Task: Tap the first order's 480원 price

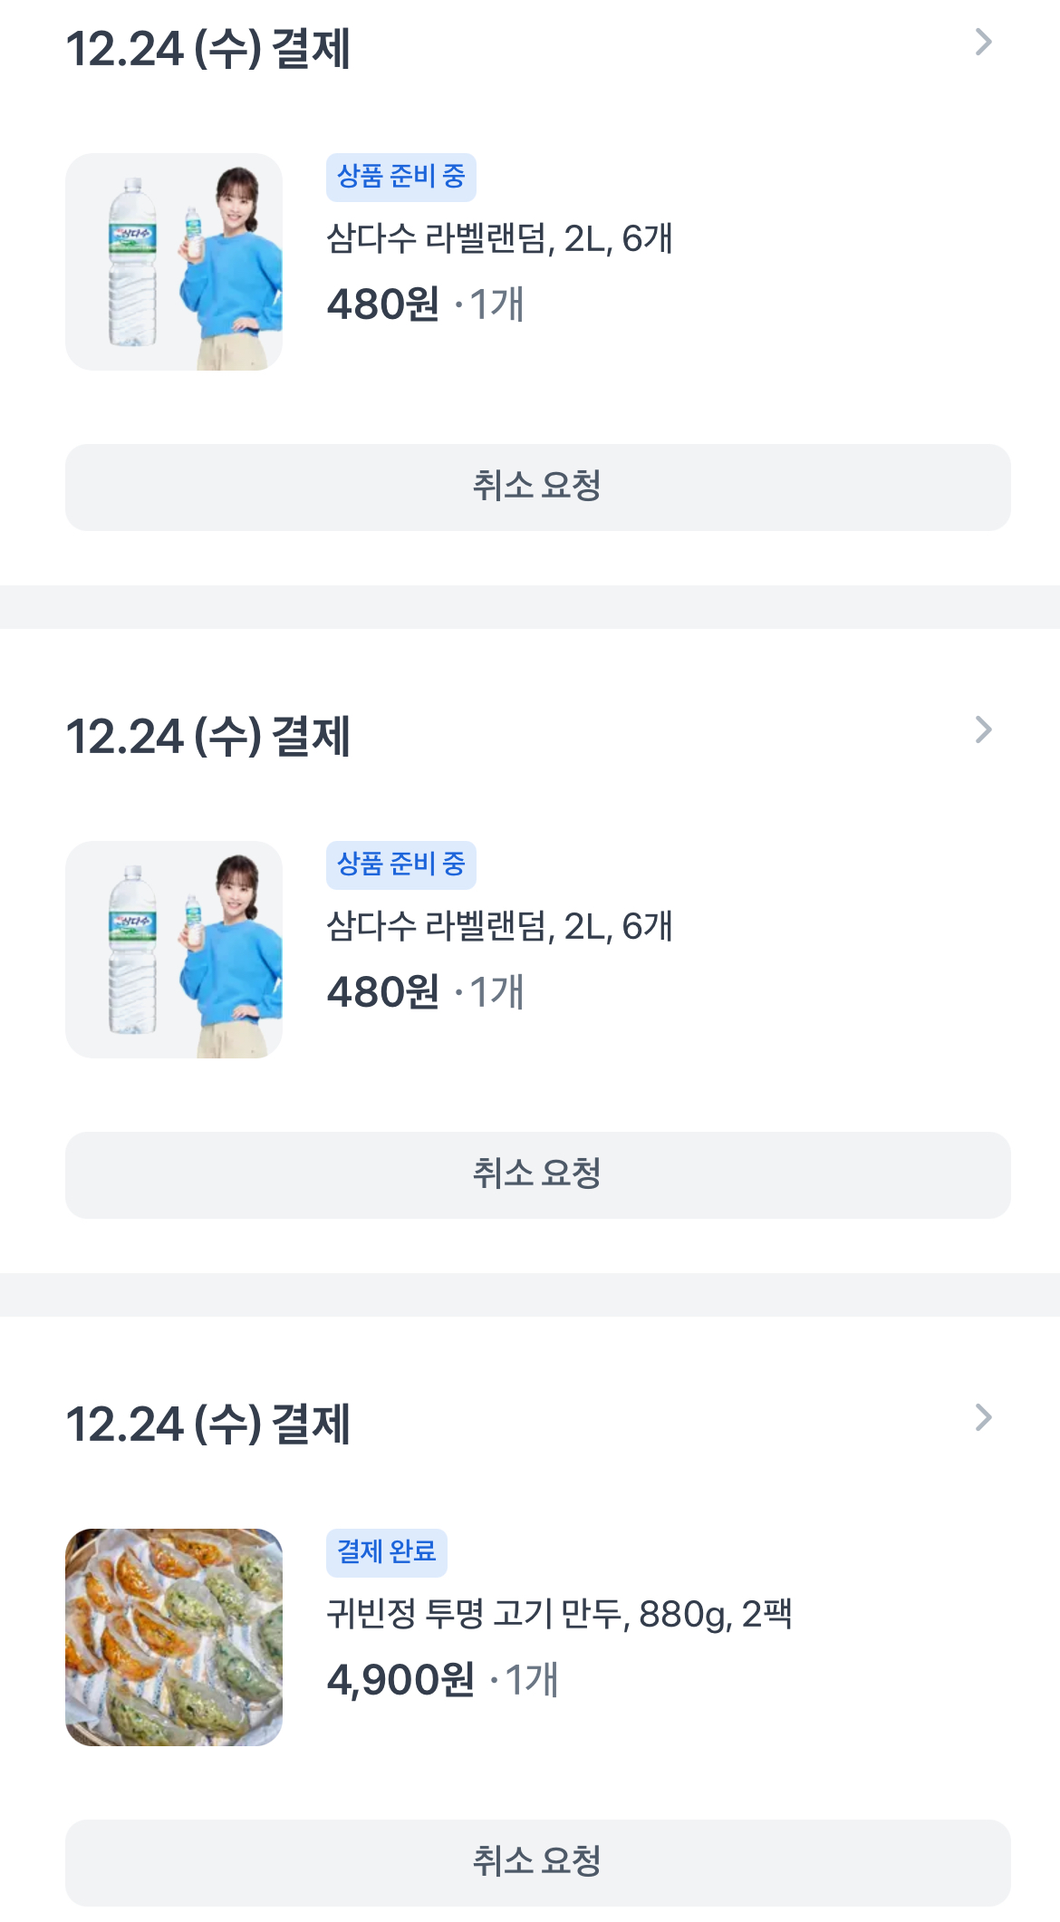Action: tap(383, 305)
